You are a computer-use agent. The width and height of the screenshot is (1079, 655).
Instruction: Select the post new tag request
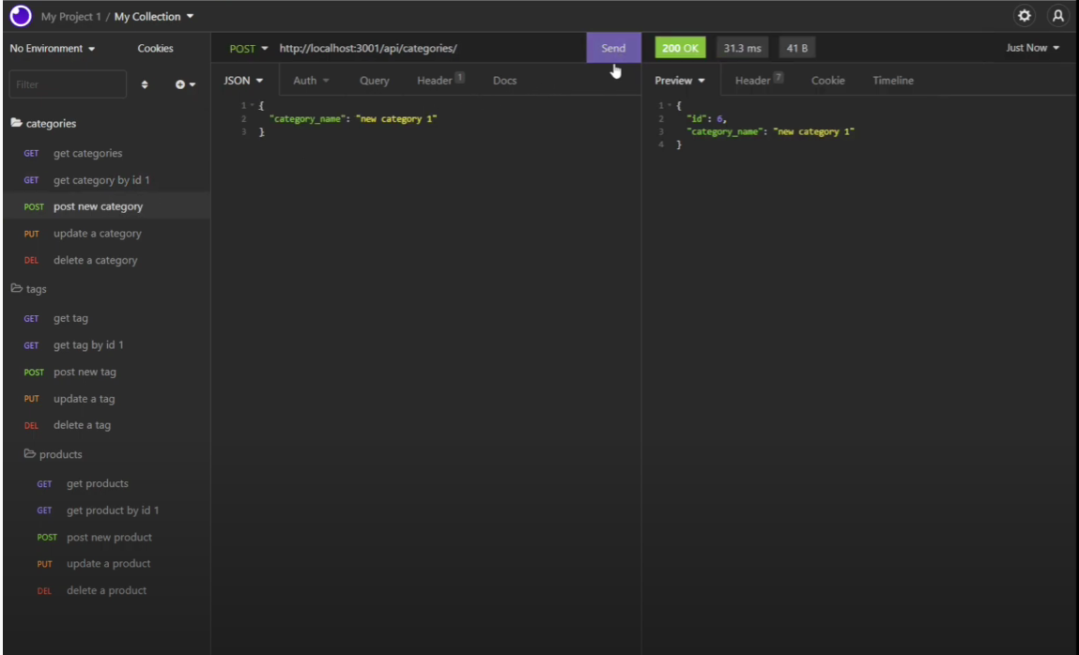(x=107, y=372)
